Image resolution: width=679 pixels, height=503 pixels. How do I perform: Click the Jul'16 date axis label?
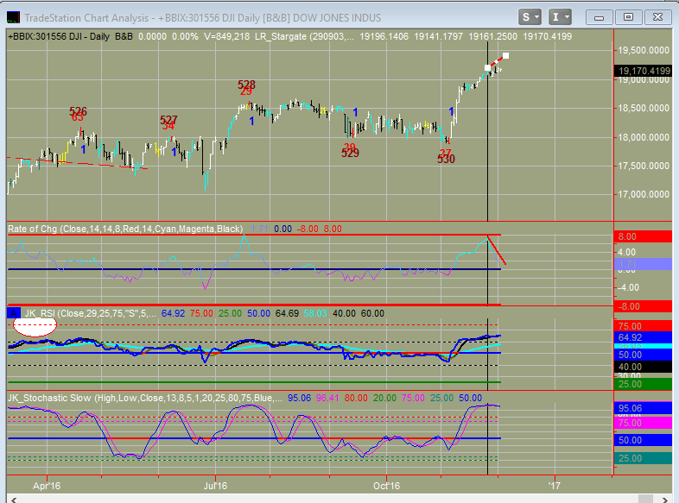[x=215, y=486]
